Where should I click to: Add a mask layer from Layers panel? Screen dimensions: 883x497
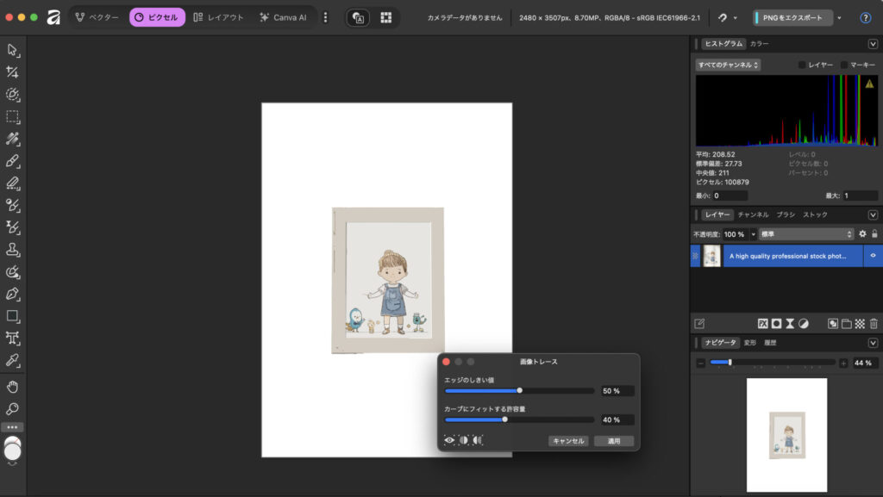tap(776, 323)
